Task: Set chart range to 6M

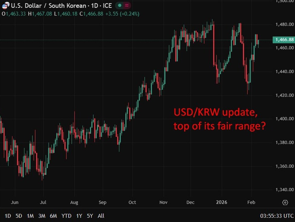Action: (x=53, y=216)
